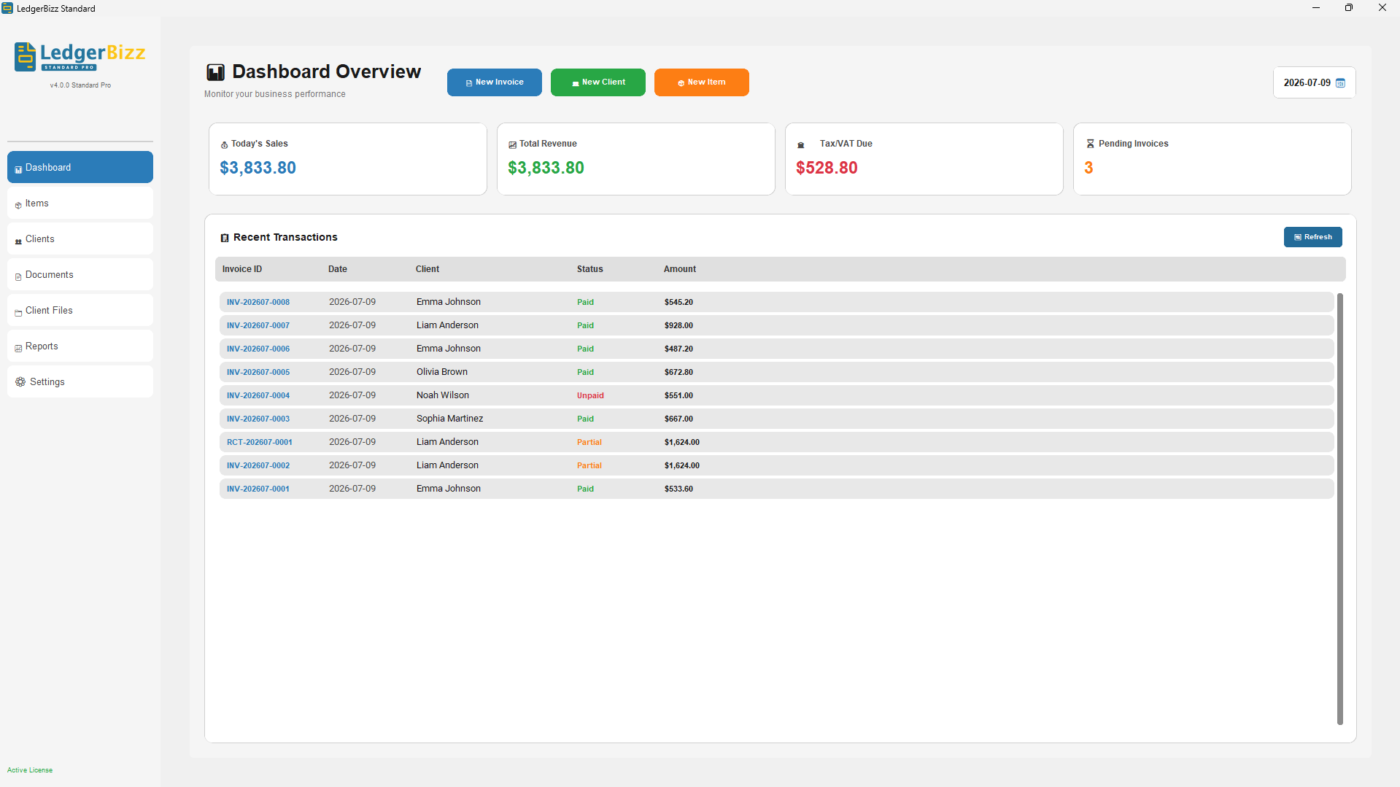
Task: Click the $551.00 amount cell
Action: pos(678,395)
